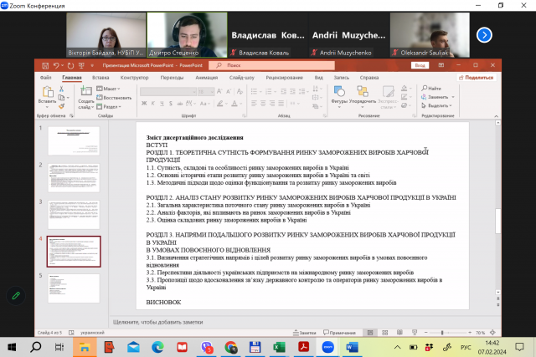The image size is (536, 357).
Task: Toggle Italic (К) formatting
Action: [x=153, y=104]
